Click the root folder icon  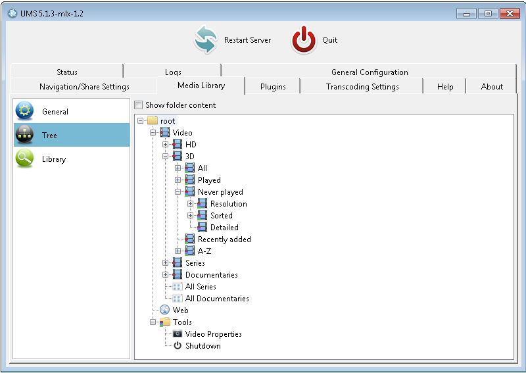tap(153, 120)
